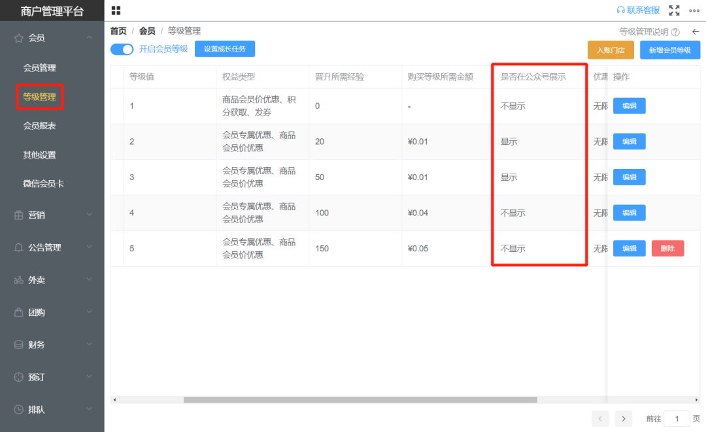Screen dimensions: 706x432
Task: Open 其他设置 in the sidebar
Action: point(40,155)
